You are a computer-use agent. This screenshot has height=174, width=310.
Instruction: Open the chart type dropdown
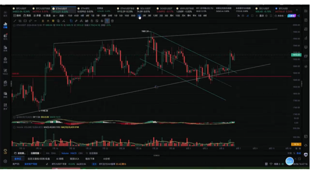[x=55, y=16]
